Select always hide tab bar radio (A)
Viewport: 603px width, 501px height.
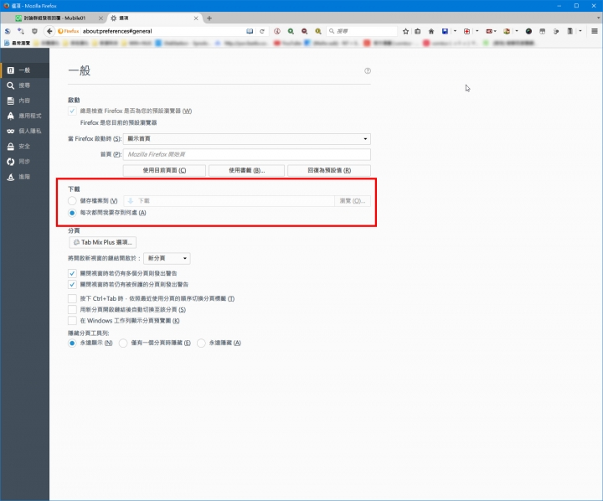(x=201, y=343)
